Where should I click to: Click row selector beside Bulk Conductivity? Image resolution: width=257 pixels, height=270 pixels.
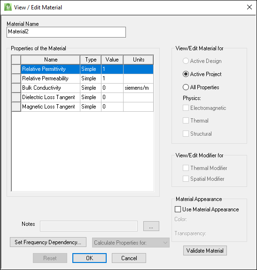[x=16, y=88]
